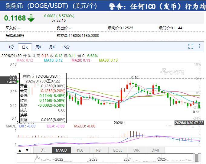206x164 pixels.
Task: Click the 2022 point on timeline overview
Action: [x=59, y=159]
